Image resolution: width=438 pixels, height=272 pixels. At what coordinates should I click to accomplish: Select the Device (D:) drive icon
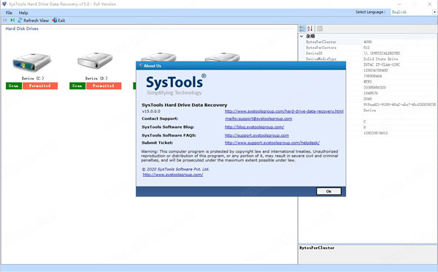click(95, 61)
